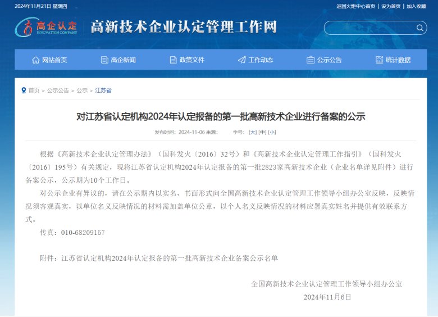Click the magnifier search icon
Image resolution: width=438 pixels, height=317 pixels.
(x=420, y=28)
